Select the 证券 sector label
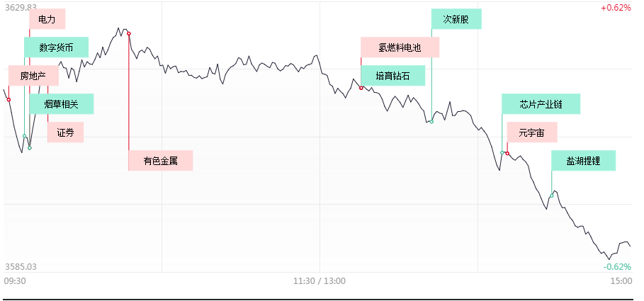644x301 pixels. 66,132
